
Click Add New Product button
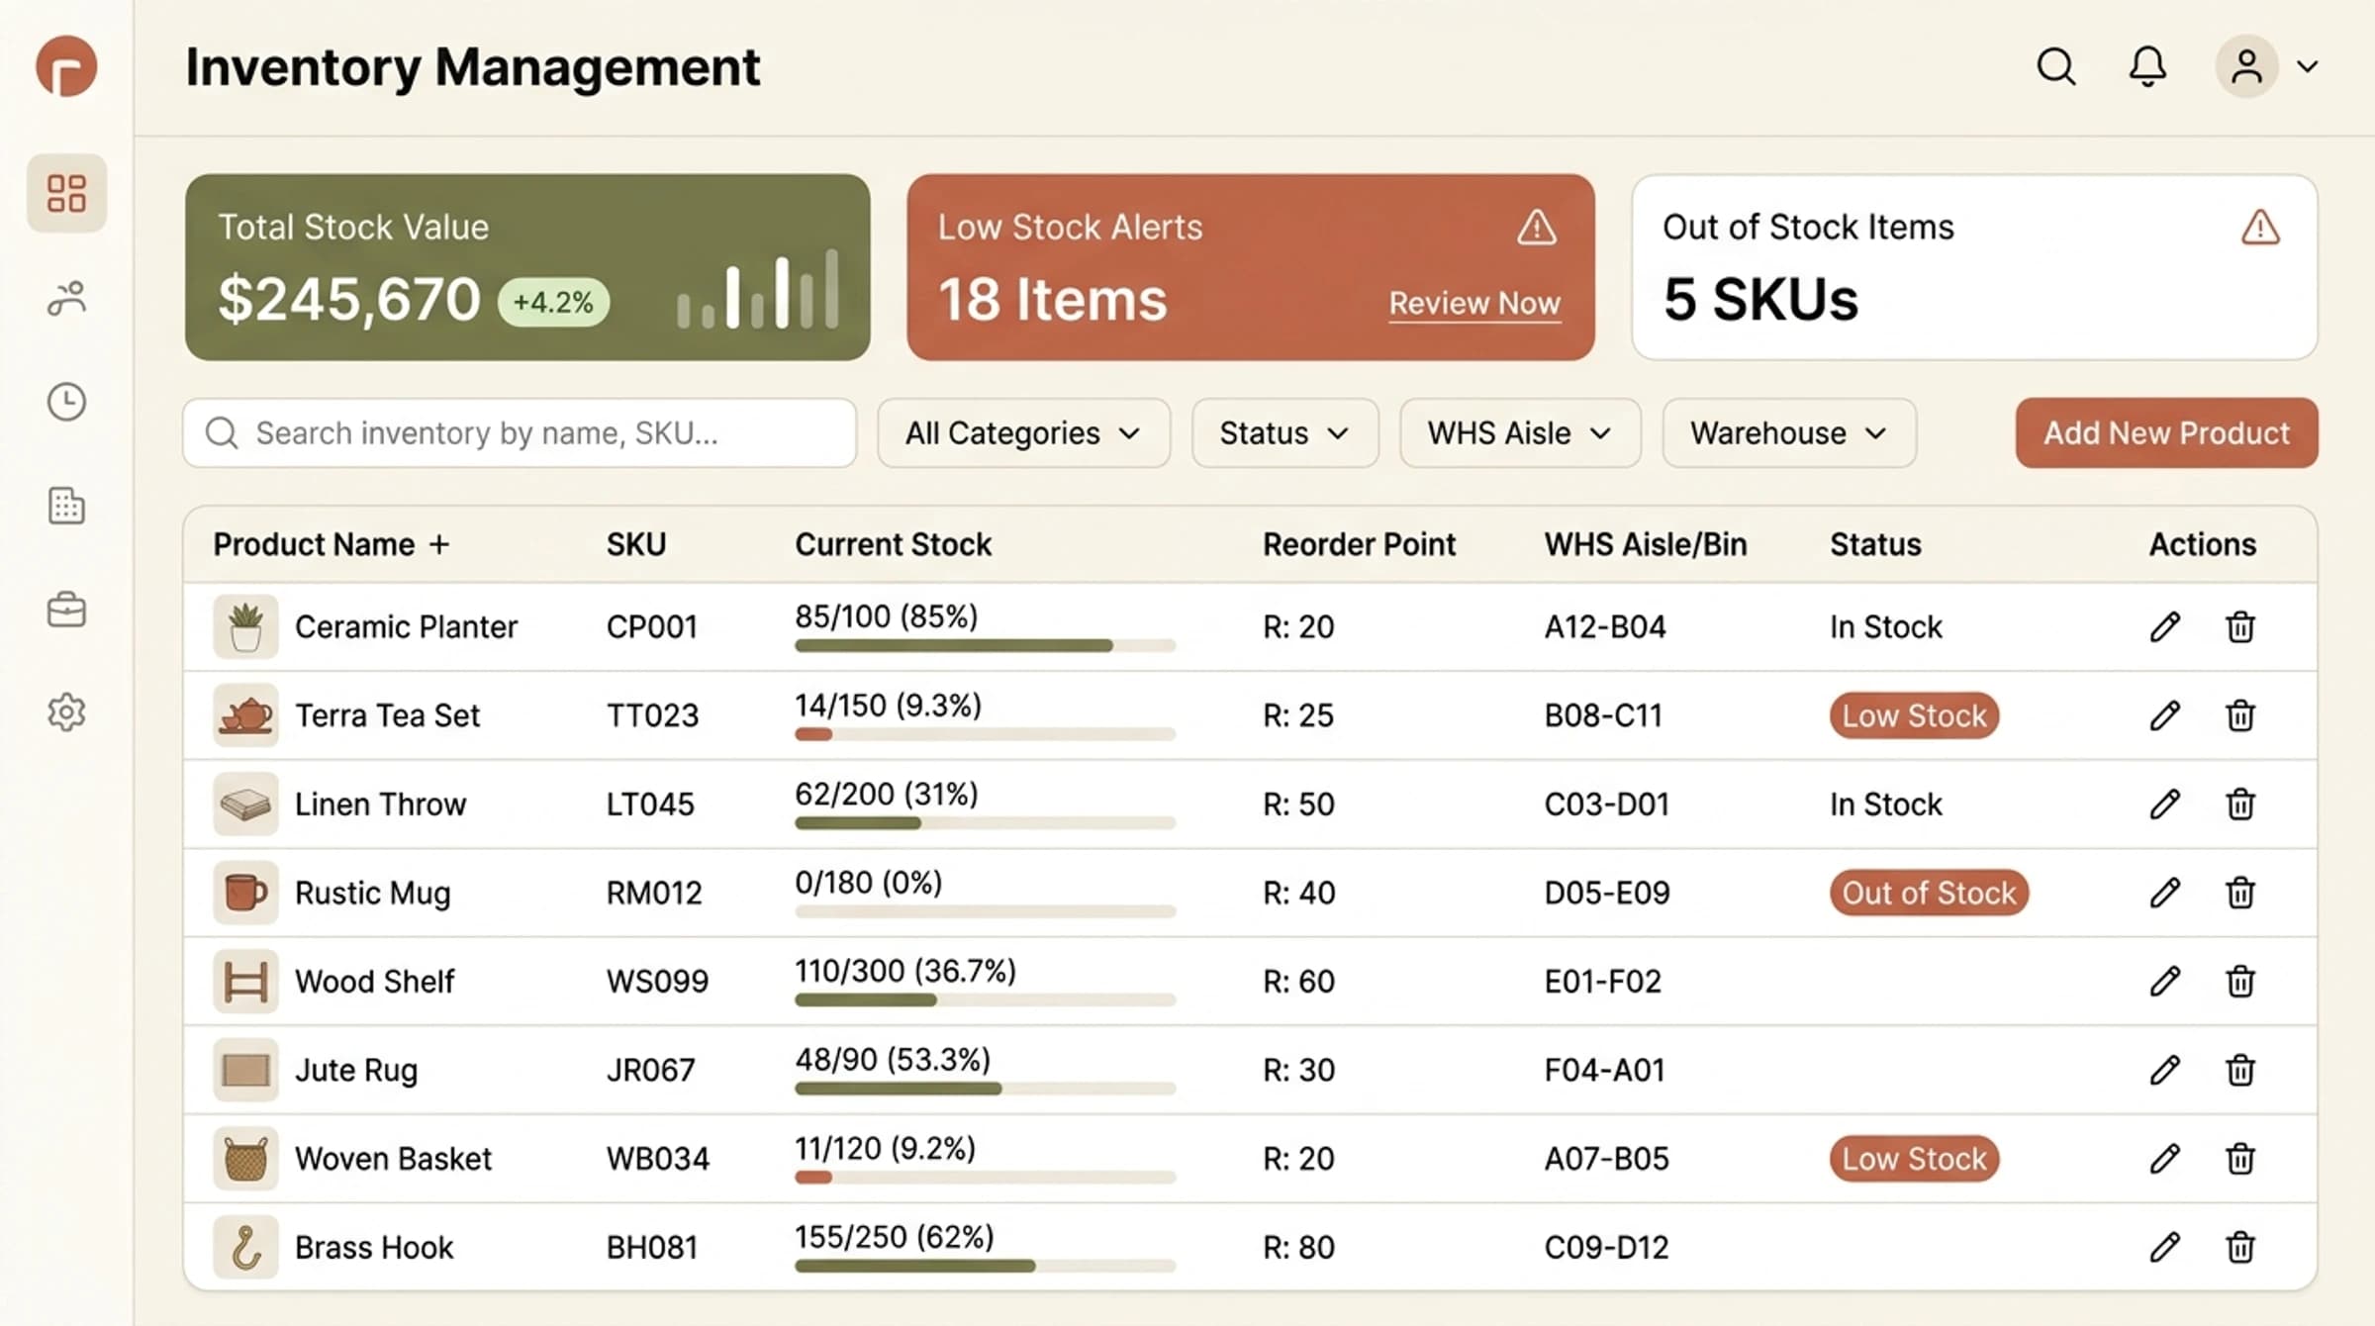coord(2166,432)
